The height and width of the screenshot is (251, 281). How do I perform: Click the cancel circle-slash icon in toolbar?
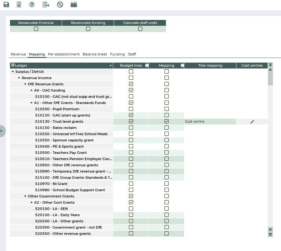tap(60, 5)
